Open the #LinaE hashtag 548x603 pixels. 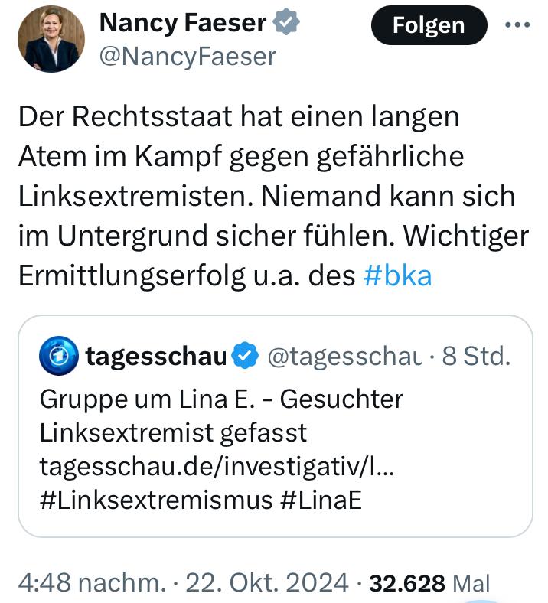click(x=321, y=500)
